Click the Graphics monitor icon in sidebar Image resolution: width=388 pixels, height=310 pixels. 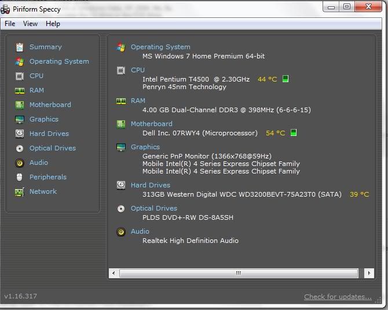(x=20, y=119)
